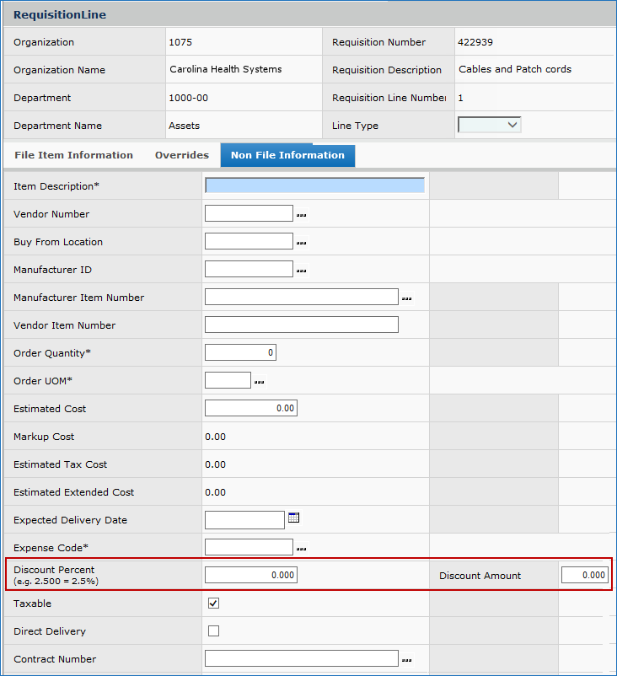
Task: Click the Manufacturer Item Number input field
Action: pos(302,297)
